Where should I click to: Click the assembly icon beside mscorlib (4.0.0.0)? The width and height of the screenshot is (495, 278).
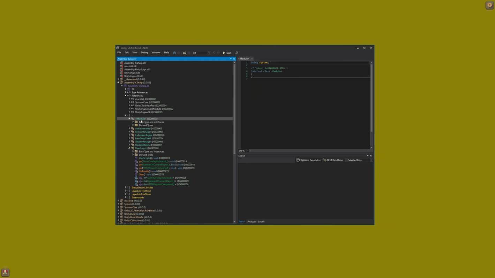tap(121, 201)
